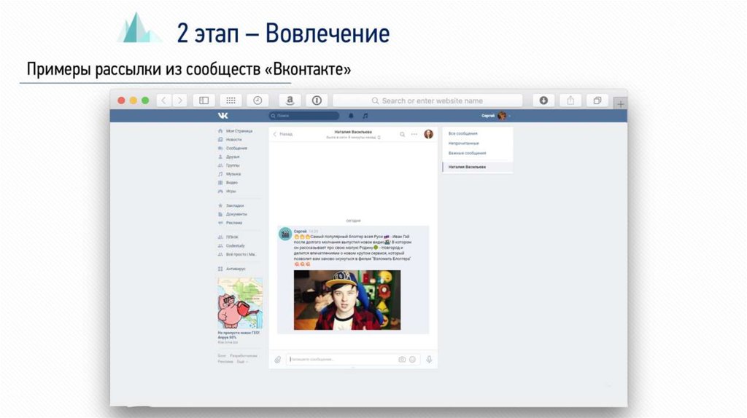Image resolution: width=747 pixels, height=418 pixels.
Task: Toggle the Safari sidebar button
Action: pyautogui.click(x=204, y=100)
